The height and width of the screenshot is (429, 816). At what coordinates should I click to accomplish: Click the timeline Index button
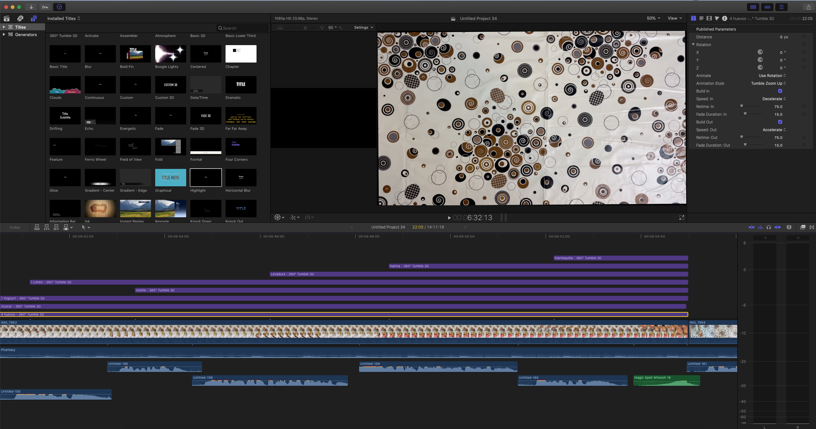point(15,227)
